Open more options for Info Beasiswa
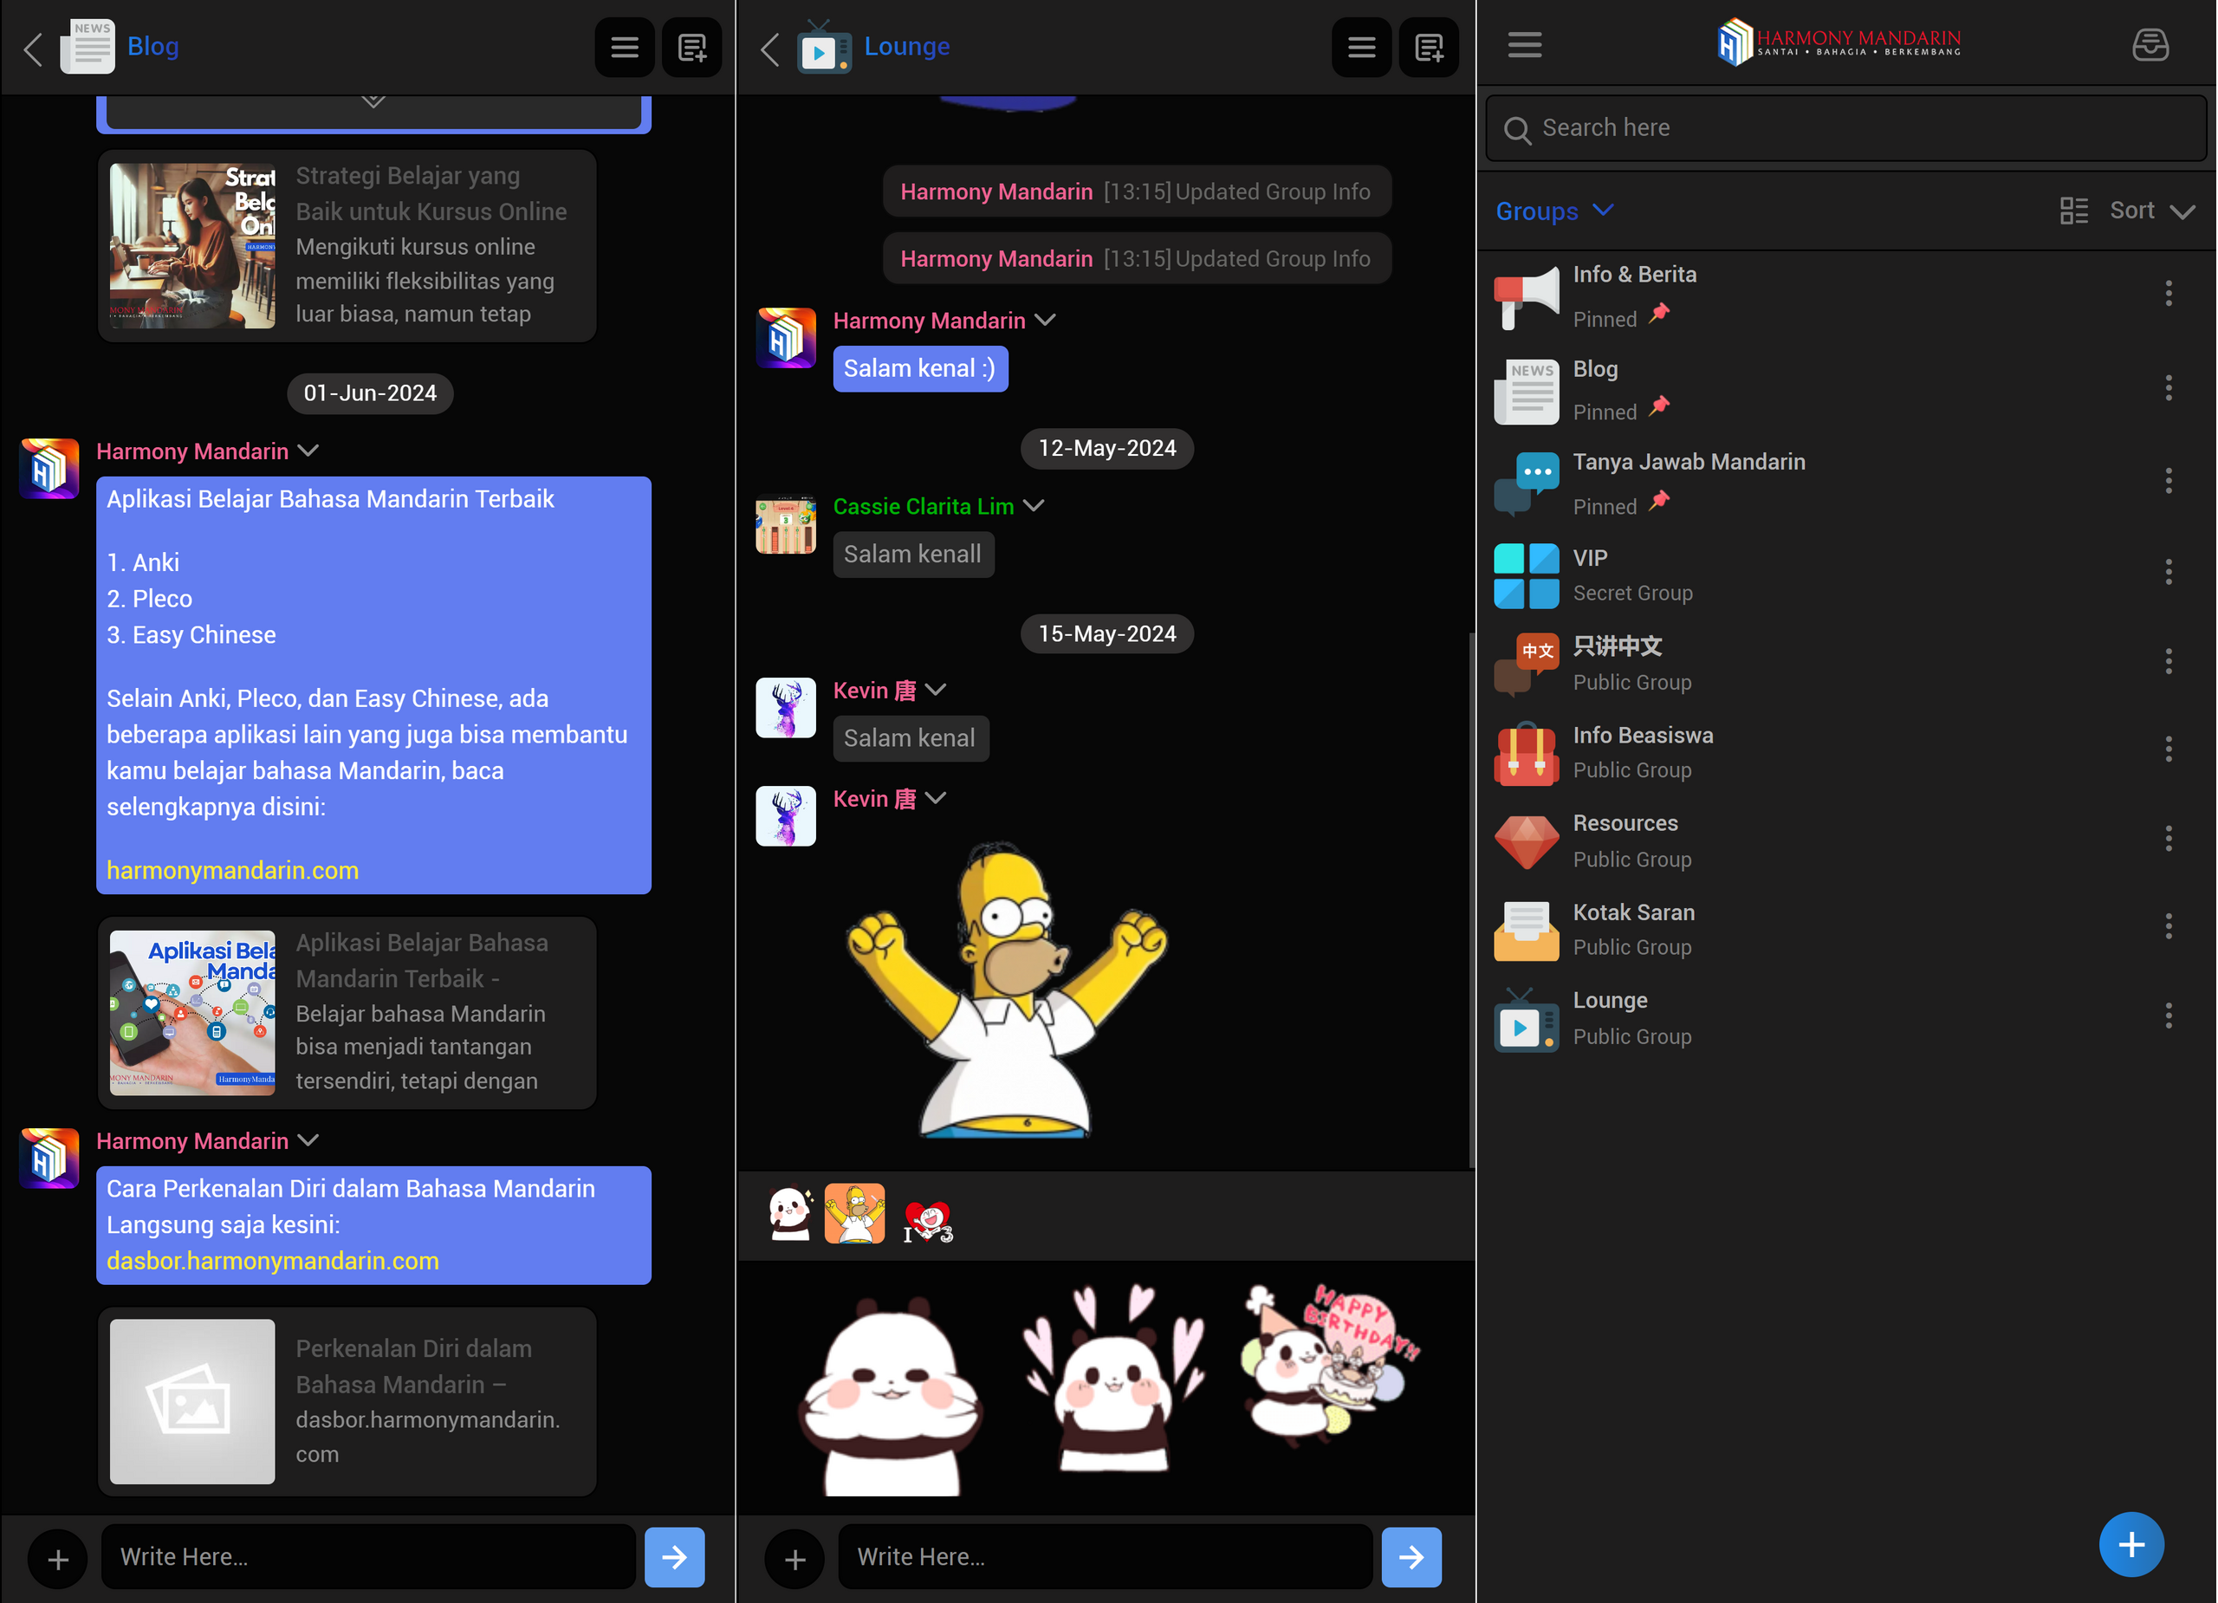The image size is (2218, 1603). pos(2168,750)
